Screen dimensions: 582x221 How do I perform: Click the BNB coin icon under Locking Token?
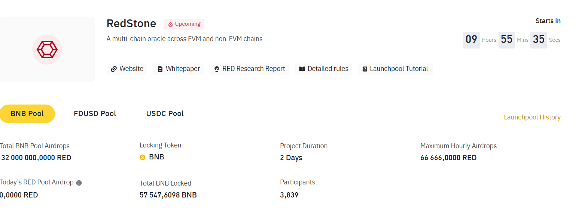pos(143,157)
